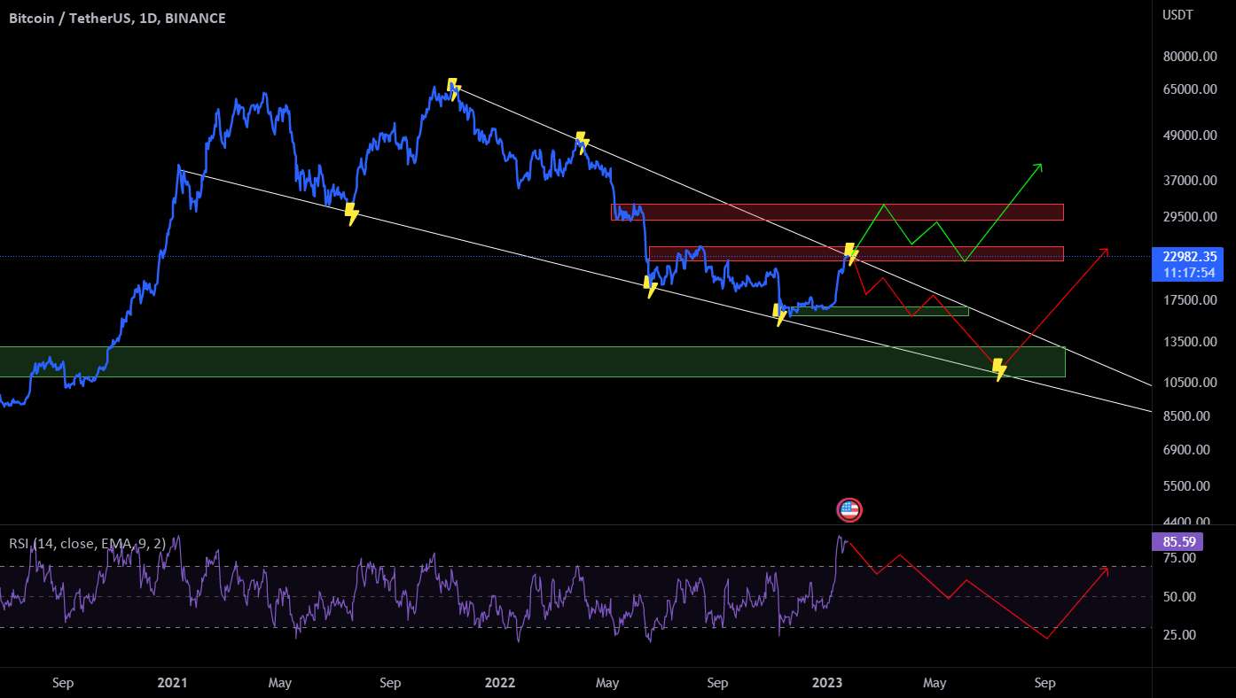
Task: Click the 6900.00 price axis label
Action: point(1185,450)
